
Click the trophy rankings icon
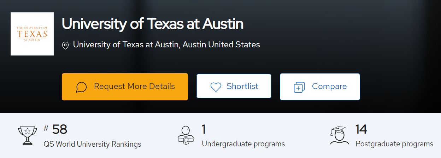point(27,135)
